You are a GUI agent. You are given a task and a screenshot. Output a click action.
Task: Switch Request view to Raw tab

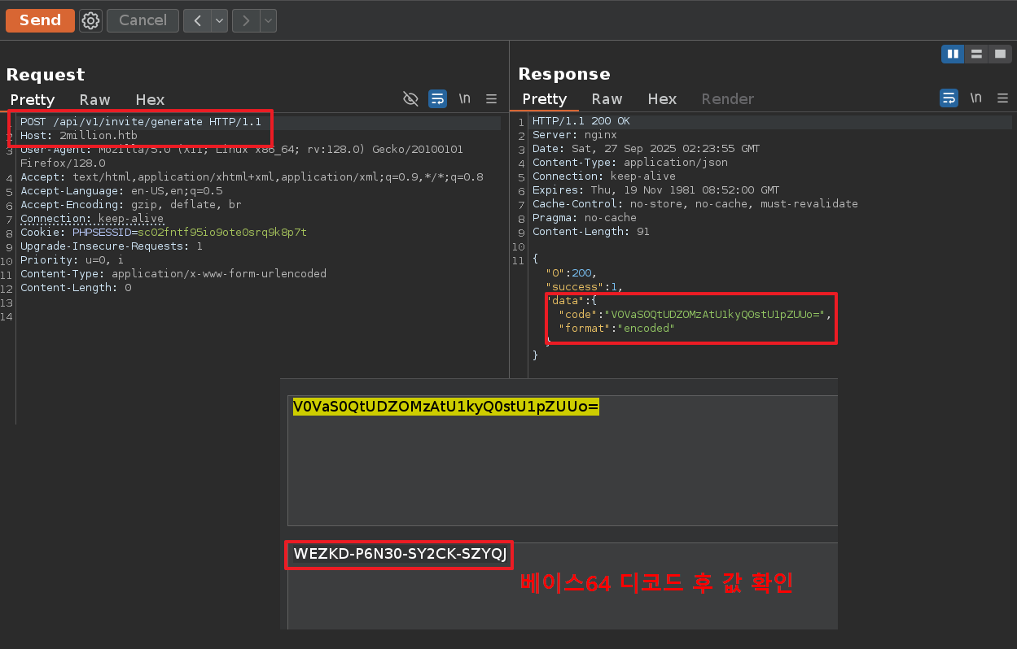pos(94,99)
